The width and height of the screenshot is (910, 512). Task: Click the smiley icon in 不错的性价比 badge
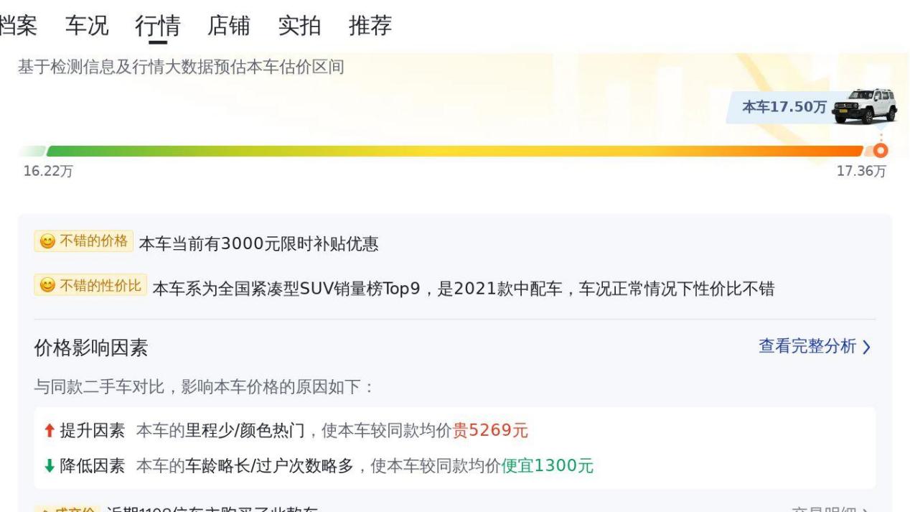click(x=47, y=286)
